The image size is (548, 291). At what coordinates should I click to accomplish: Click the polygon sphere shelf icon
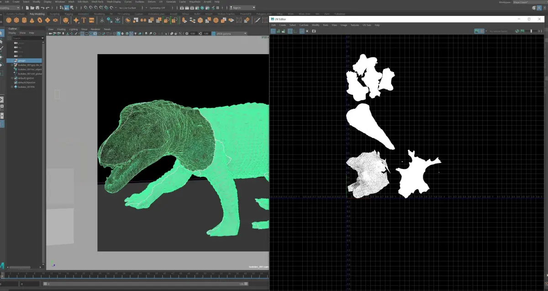click(8, 20)
